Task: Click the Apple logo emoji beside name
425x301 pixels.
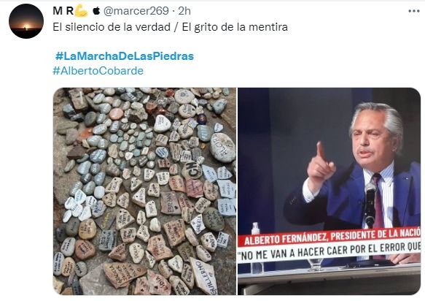Action: 96,11
